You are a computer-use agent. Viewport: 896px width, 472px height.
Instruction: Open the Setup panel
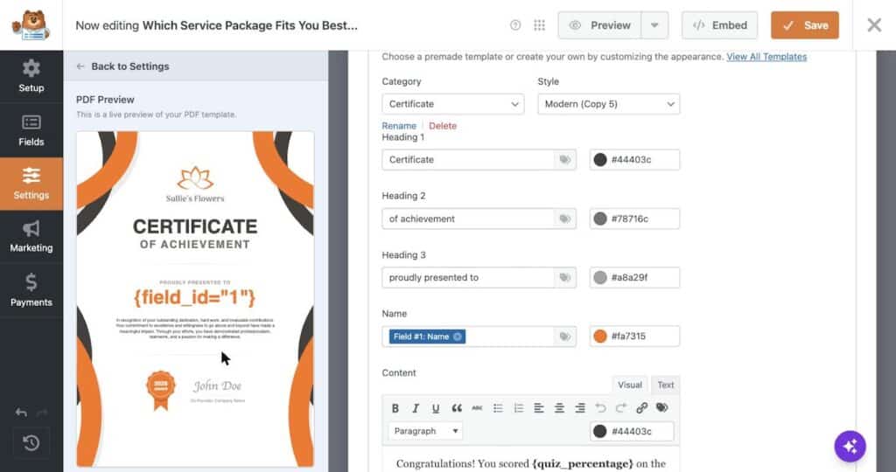(x=31, y=76)
